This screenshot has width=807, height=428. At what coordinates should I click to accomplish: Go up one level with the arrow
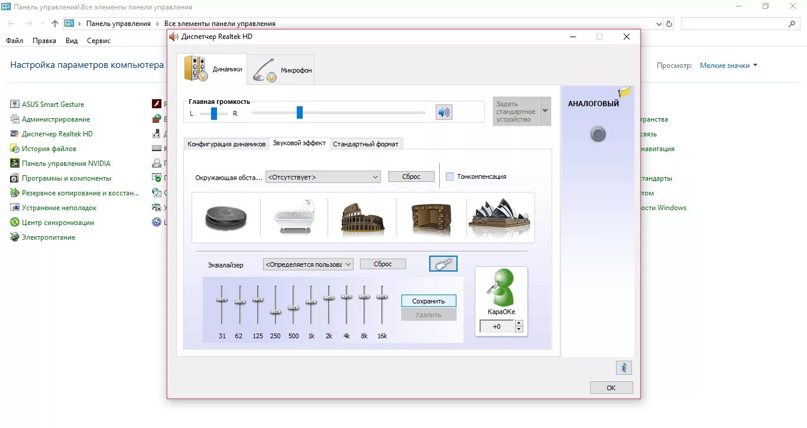[55, 24]
